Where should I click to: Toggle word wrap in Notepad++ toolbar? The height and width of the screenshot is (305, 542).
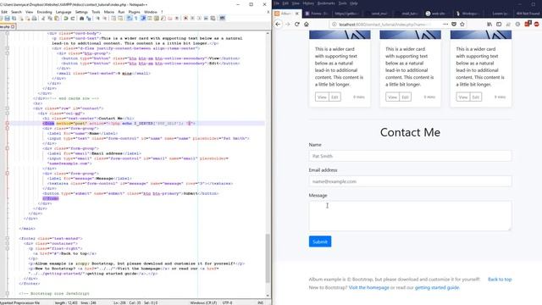129,18
